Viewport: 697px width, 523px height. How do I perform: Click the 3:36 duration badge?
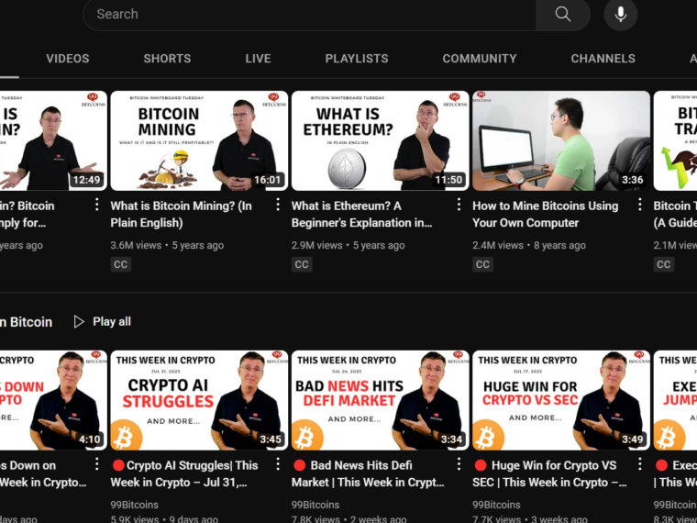pos(632,180)
